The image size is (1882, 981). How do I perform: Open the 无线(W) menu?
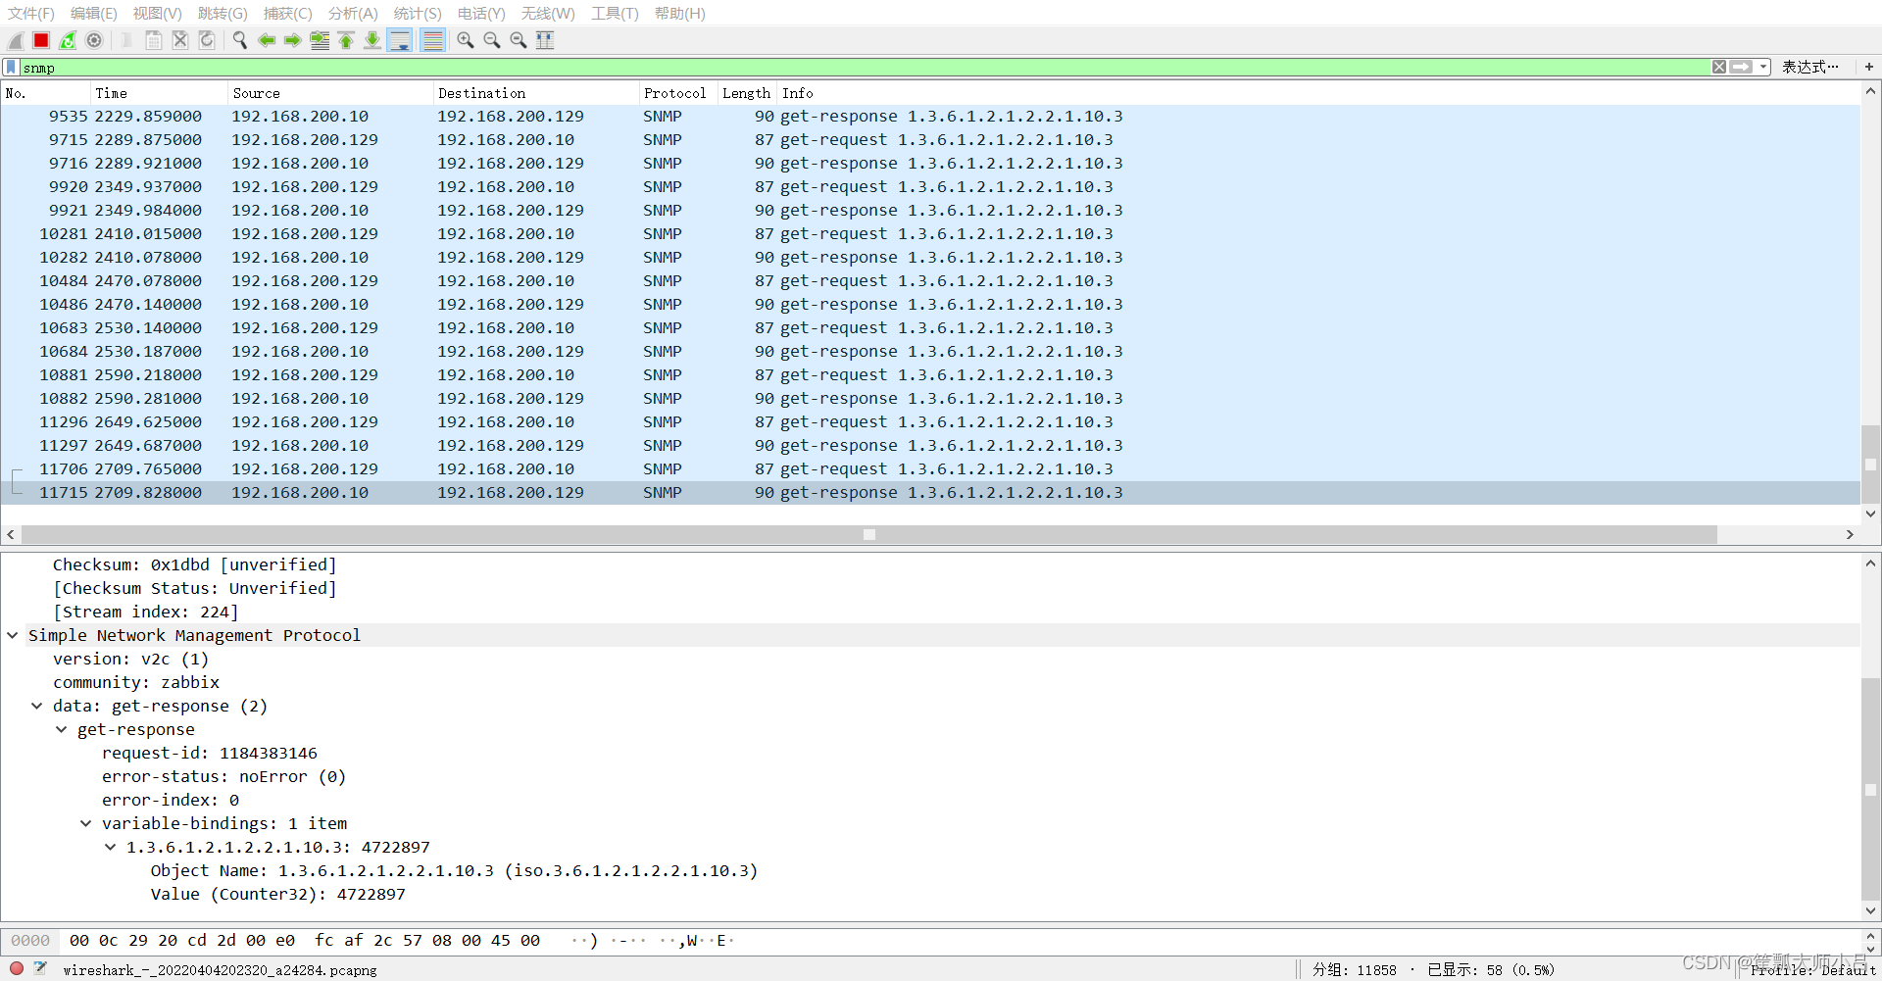point(548,13)
